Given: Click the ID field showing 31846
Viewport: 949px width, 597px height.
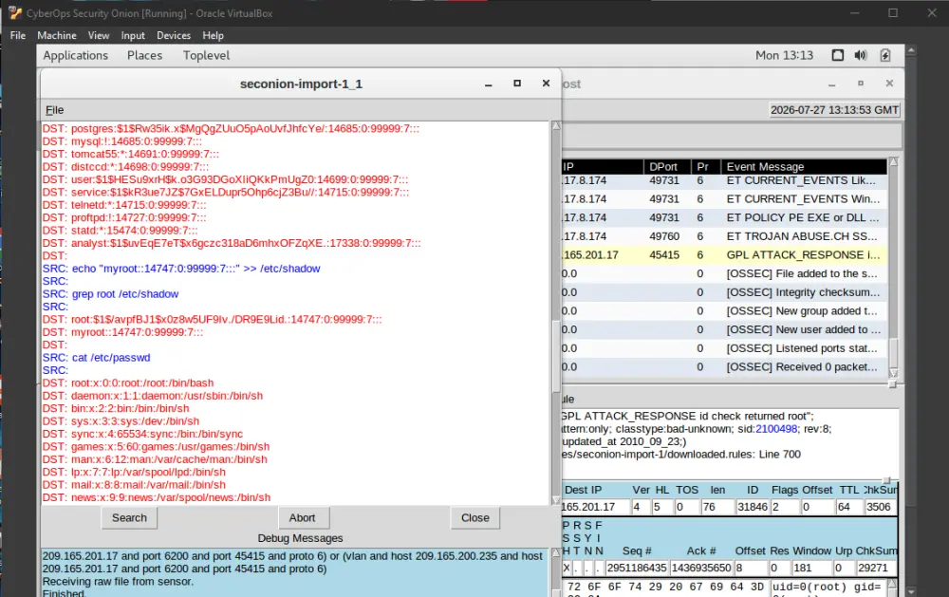Looking at the screenshot, I should coord(753,507).
